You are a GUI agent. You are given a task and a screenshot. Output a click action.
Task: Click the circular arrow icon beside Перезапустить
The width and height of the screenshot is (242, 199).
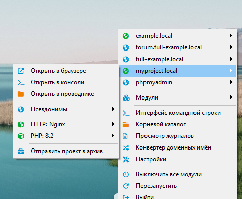pyautogui.click(x=126, y=186)
